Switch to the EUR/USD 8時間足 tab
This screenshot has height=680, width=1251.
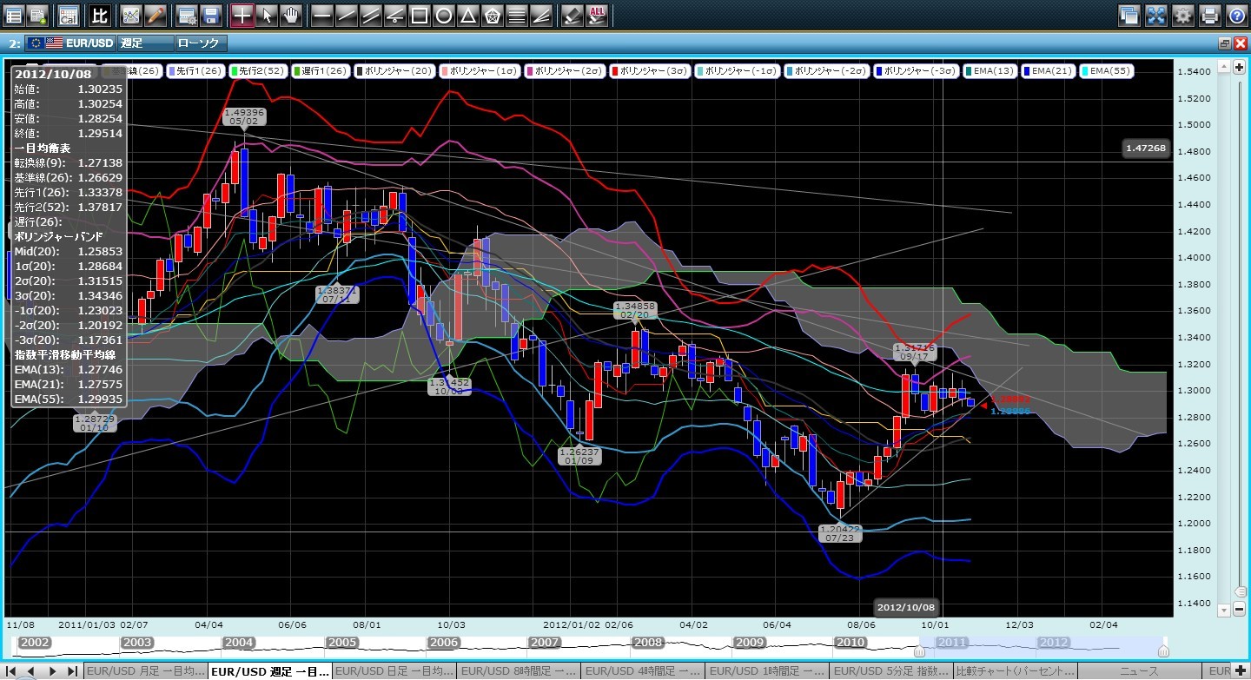point(518,671)
